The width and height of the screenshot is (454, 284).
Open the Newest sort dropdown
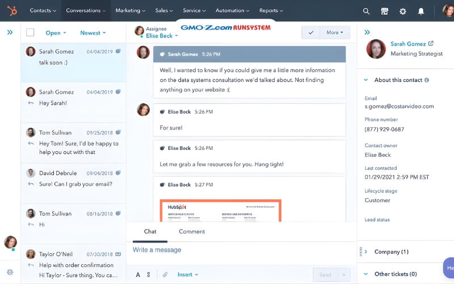[x=93, y=33]
